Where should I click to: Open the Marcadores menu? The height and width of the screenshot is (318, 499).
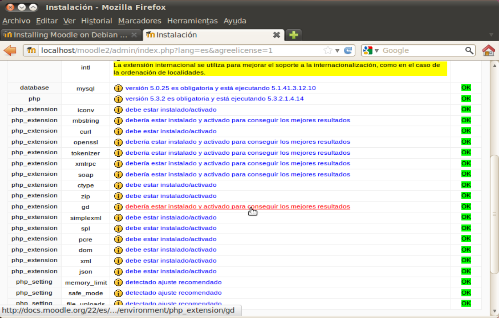point(140,21)
